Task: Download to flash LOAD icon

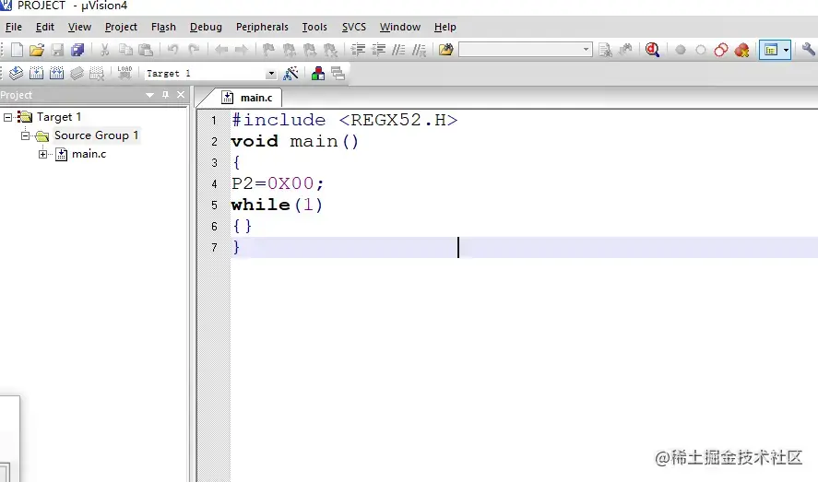Action: click(124, 73)
